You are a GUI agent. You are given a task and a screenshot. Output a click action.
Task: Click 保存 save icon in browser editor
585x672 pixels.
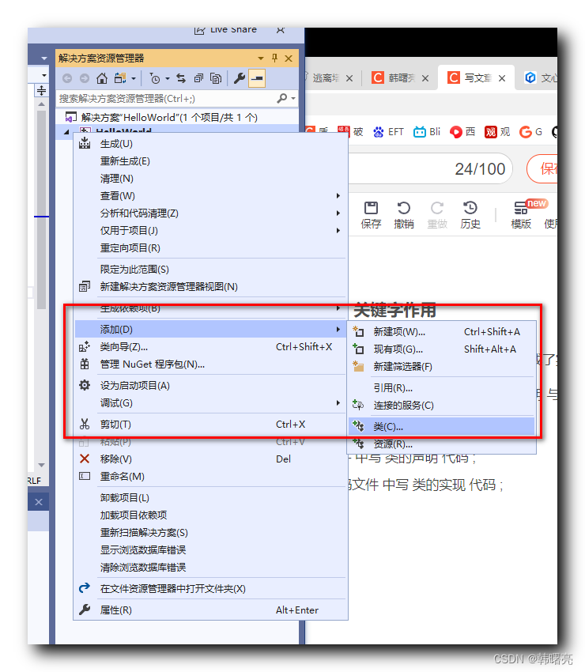pos(371,215)
